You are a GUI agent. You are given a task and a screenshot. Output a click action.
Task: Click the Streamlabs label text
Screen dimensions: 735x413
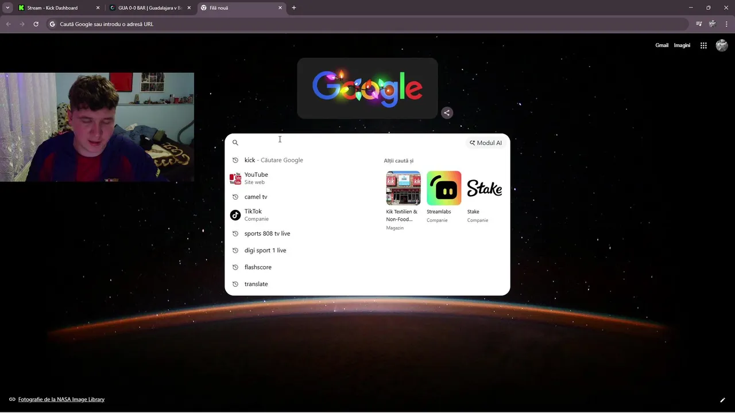pyautogui.click(x=439, y=212)
